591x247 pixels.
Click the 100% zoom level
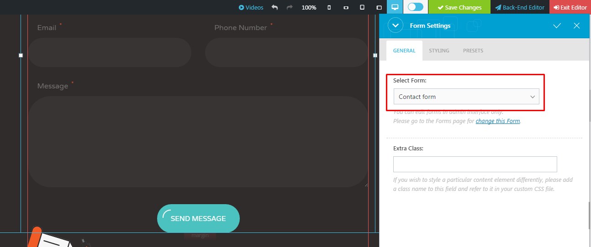click(309, 7)
